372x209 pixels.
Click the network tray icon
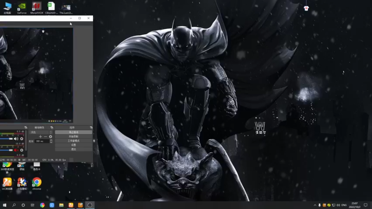click(x=333, y=205)
